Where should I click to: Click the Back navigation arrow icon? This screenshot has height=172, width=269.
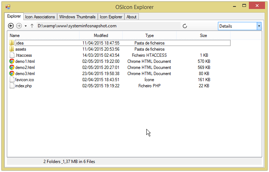(x=11, y=26)
